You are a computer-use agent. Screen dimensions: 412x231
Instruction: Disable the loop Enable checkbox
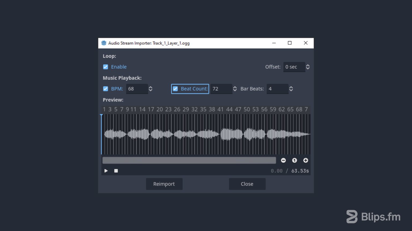(105, 67)
